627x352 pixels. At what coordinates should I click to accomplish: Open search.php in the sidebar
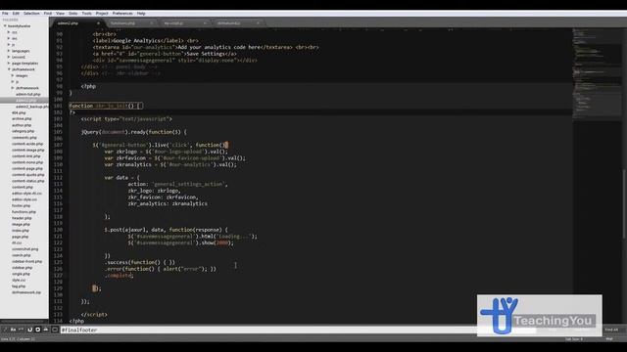[x=22, y=255]
